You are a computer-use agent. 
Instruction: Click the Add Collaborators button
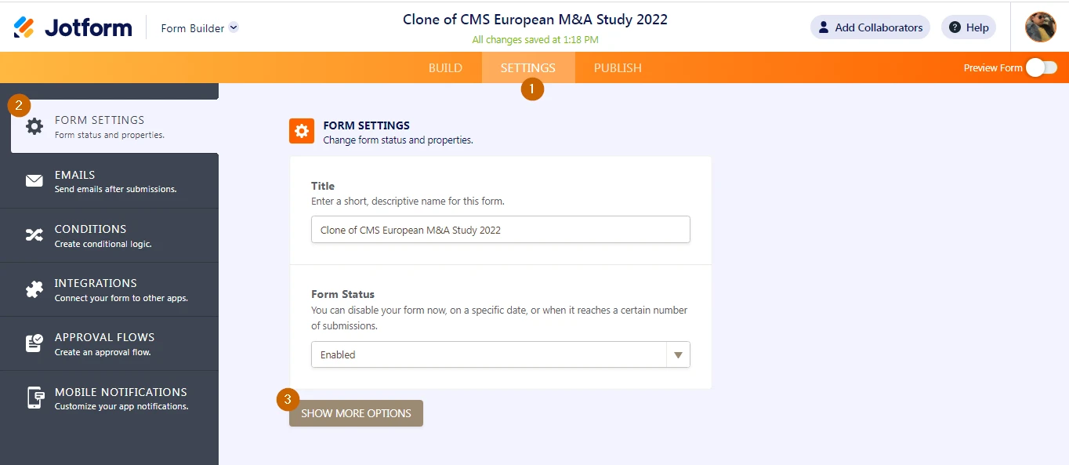click(870, 27)
